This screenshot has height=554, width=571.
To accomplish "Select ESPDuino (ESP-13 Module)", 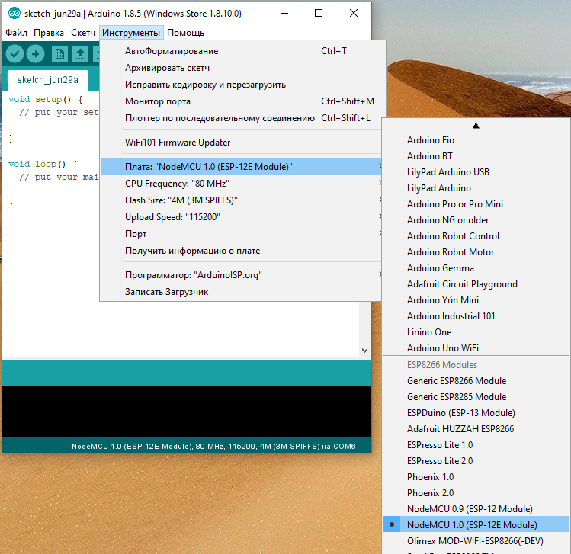I will click(x=476, y=413).
